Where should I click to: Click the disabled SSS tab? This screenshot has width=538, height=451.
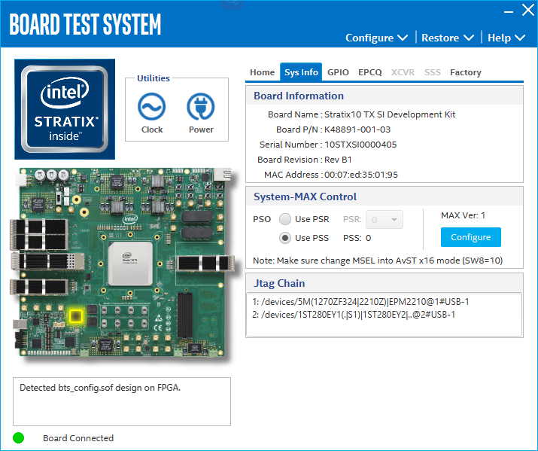[433, 72]
